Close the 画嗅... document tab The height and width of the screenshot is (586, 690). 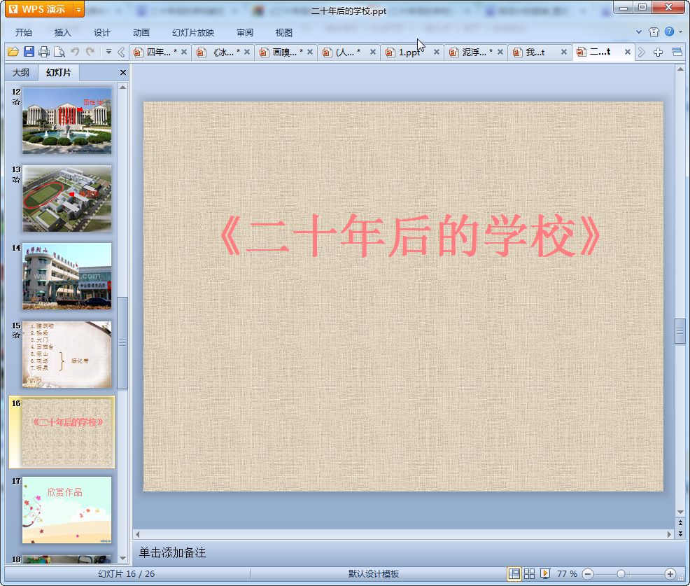310,52
